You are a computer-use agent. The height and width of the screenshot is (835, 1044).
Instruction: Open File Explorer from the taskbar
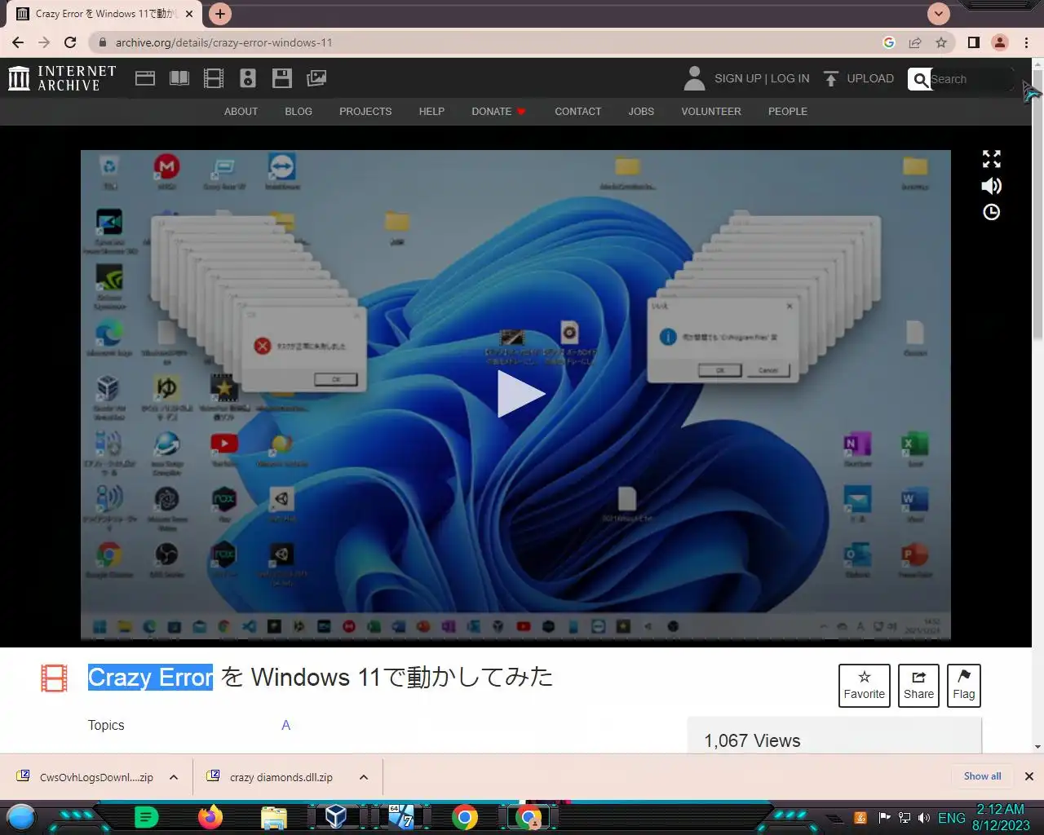point(274,818)
